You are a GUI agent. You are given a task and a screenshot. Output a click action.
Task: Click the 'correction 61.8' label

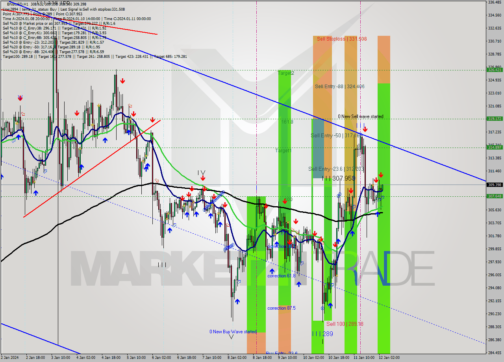[x=281, y=276]
